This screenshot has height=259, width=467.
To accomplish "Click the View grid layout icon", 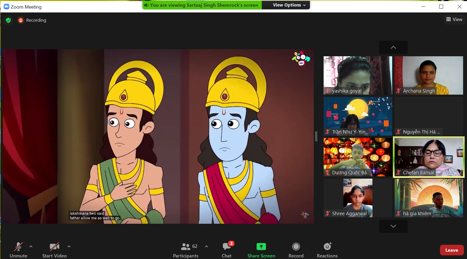I will [449, 19].
